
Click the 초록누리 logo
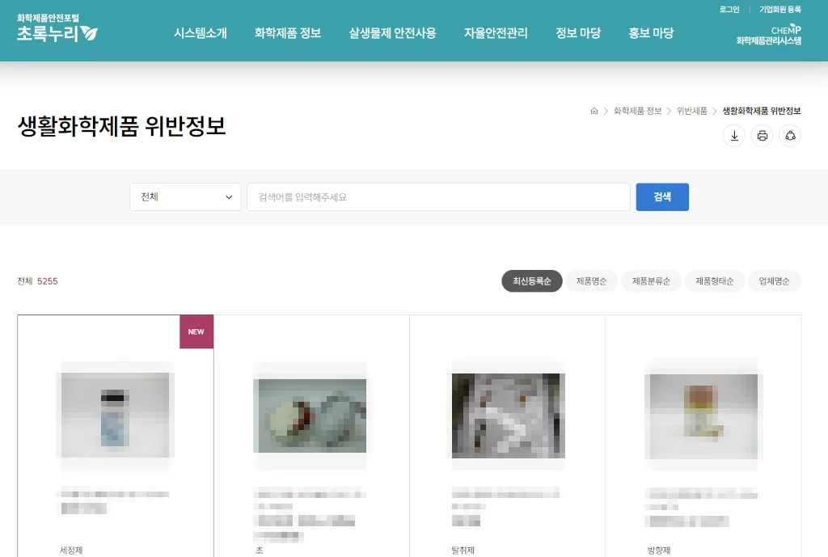[57, 29]
